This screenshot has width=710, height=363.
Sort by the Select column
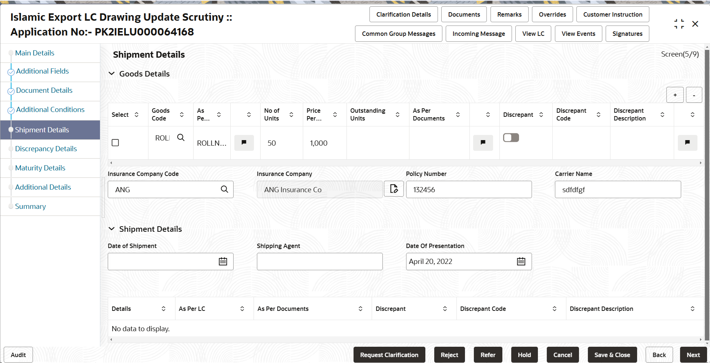[x=137, y=115]
